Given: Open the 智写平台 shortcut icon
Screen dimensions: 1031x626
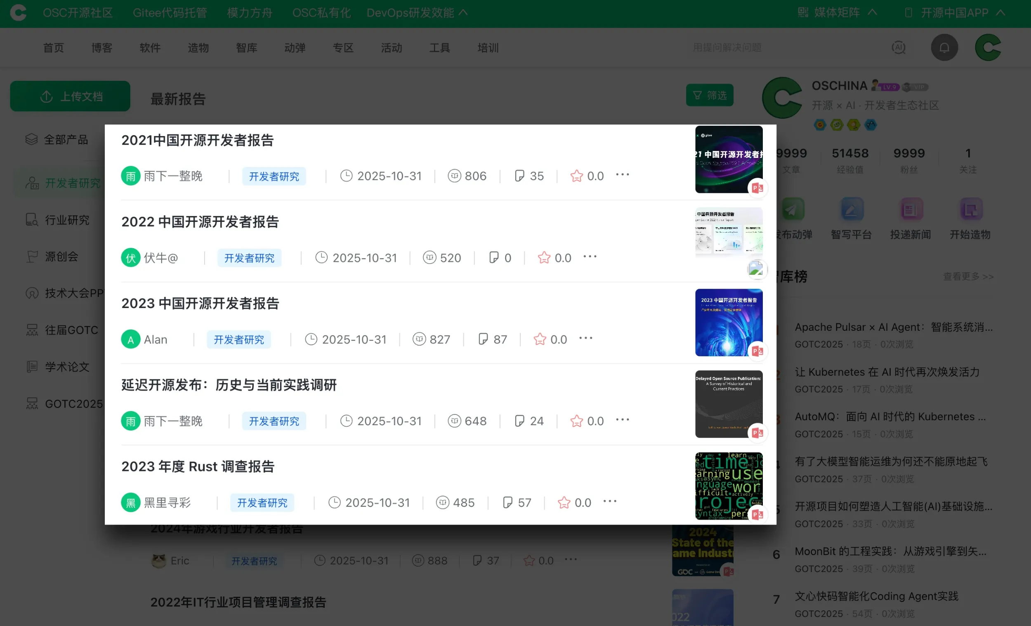Looking at the screenshot, I should [x=852, y=209].
